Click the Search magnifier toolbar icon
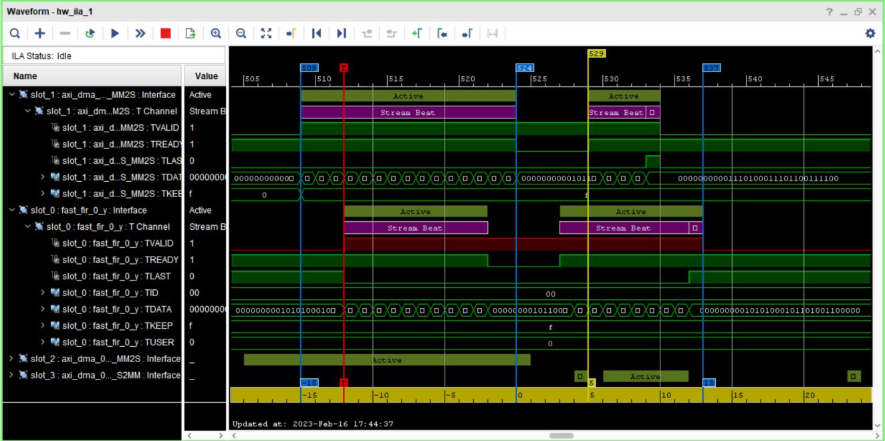This screenshot has width=885, height=441. pyautogui.click(x=14, y=33)
